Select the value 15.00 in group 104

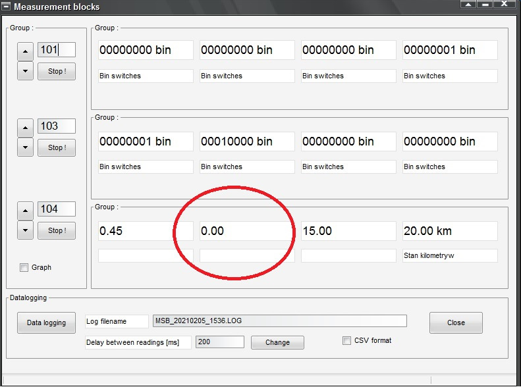click(x=348, y=231)
